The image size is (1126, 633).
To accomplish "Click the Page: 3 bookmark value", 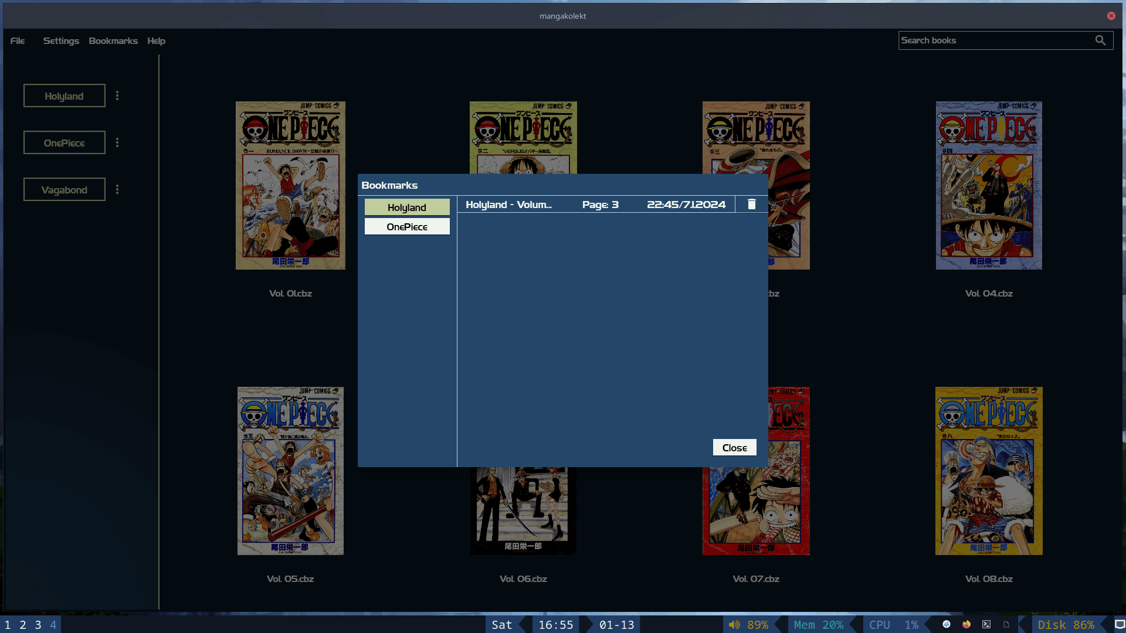I will [601, 205].
